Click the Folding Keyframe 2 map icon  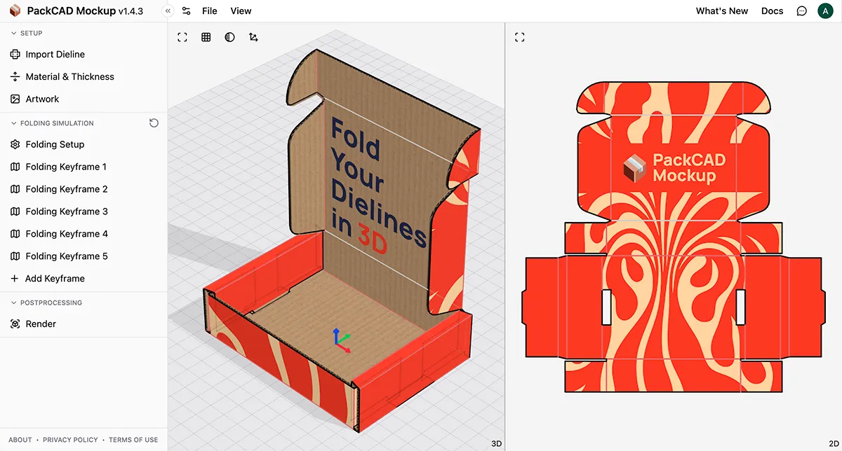pos(15,189)
